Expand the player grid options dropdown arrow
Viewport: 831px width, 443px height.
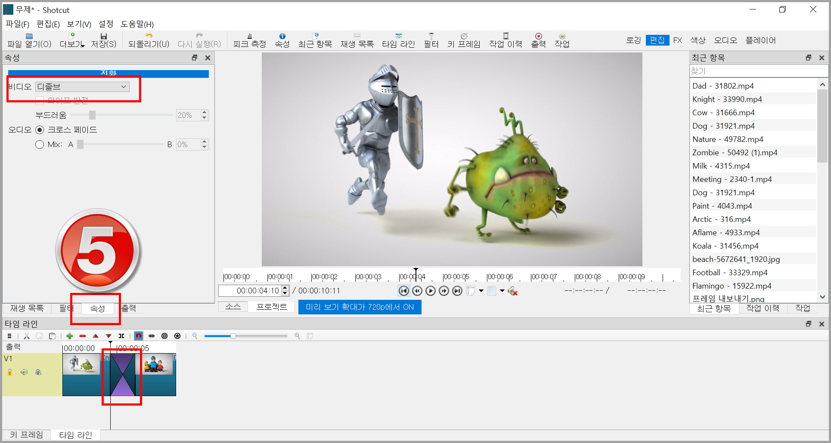[502, 291]
